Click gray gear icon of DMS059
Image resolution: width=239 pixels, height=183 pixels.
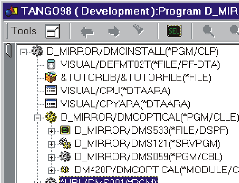(65, 156)
